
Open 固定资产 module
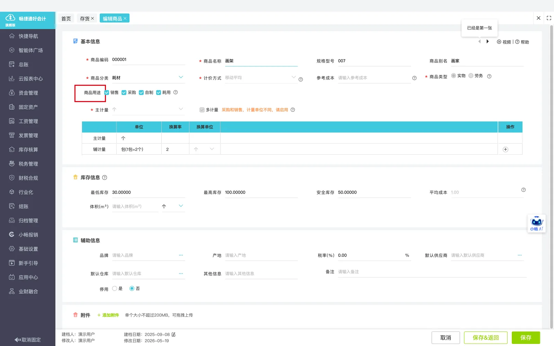[28, 107]
